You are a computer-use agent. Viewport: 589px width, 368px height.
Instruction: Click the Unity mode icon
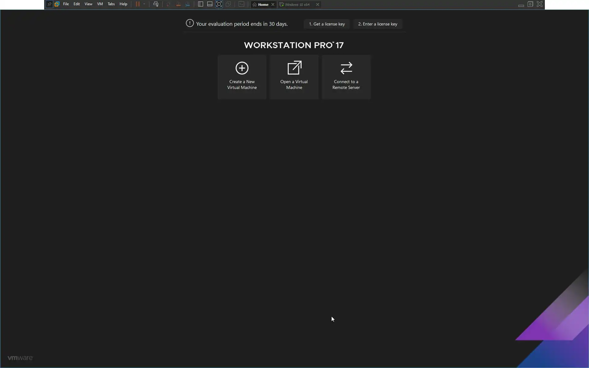pyautogui.click(x=228, y=4)
